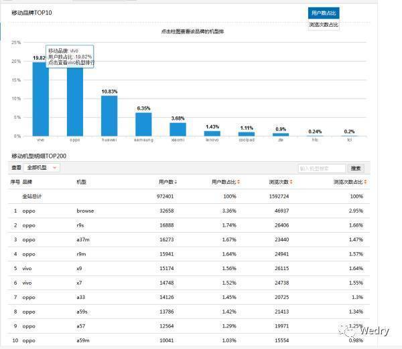This screenshot has height=349, width=402.
Task: Click user count 16888
Action: pyautogui.click(x=167, y=225)
